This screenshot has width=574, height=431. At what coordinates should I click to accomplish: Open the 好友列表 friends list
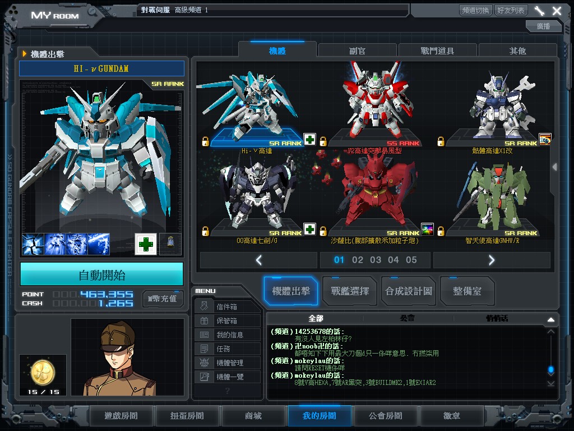(x=511, y=10)
